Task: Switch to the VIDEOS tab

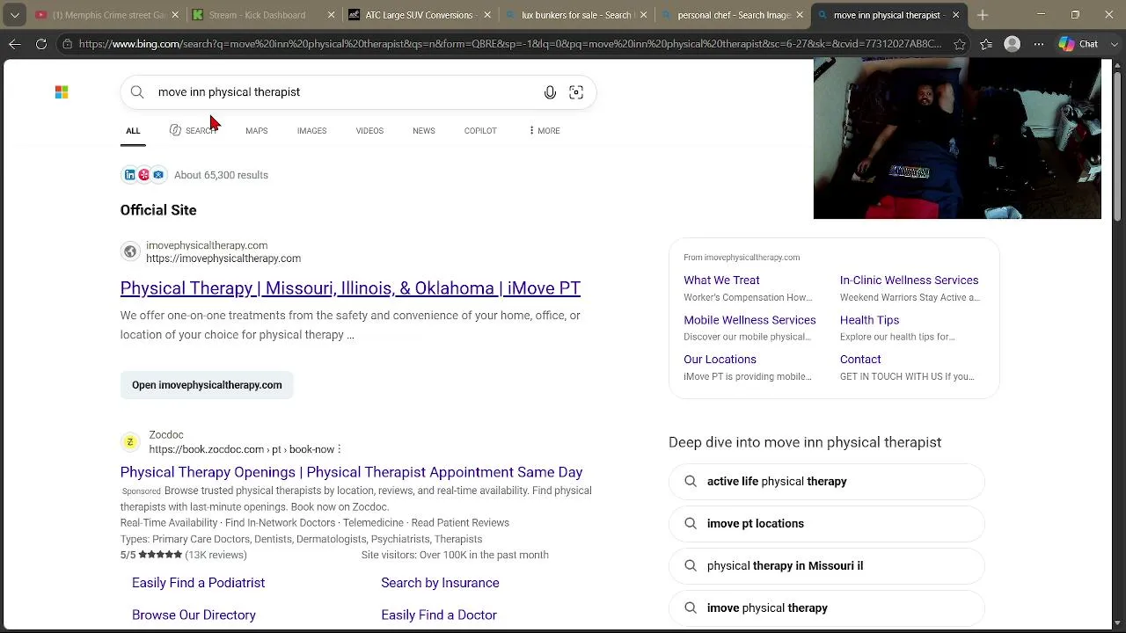Action: pyautogui.click(x=369, y=131)
